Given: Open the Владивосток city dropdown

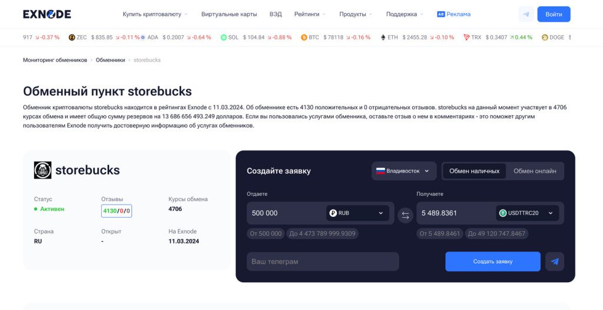Looking at the screenshot, I should coord(404,171).
